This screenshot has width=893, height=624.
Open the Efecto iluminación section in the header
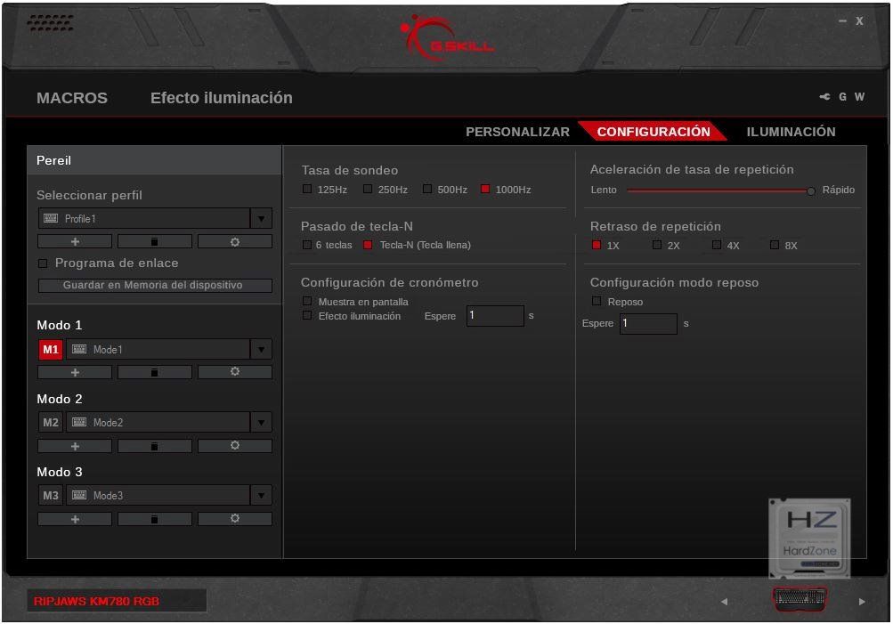[221, 98]
